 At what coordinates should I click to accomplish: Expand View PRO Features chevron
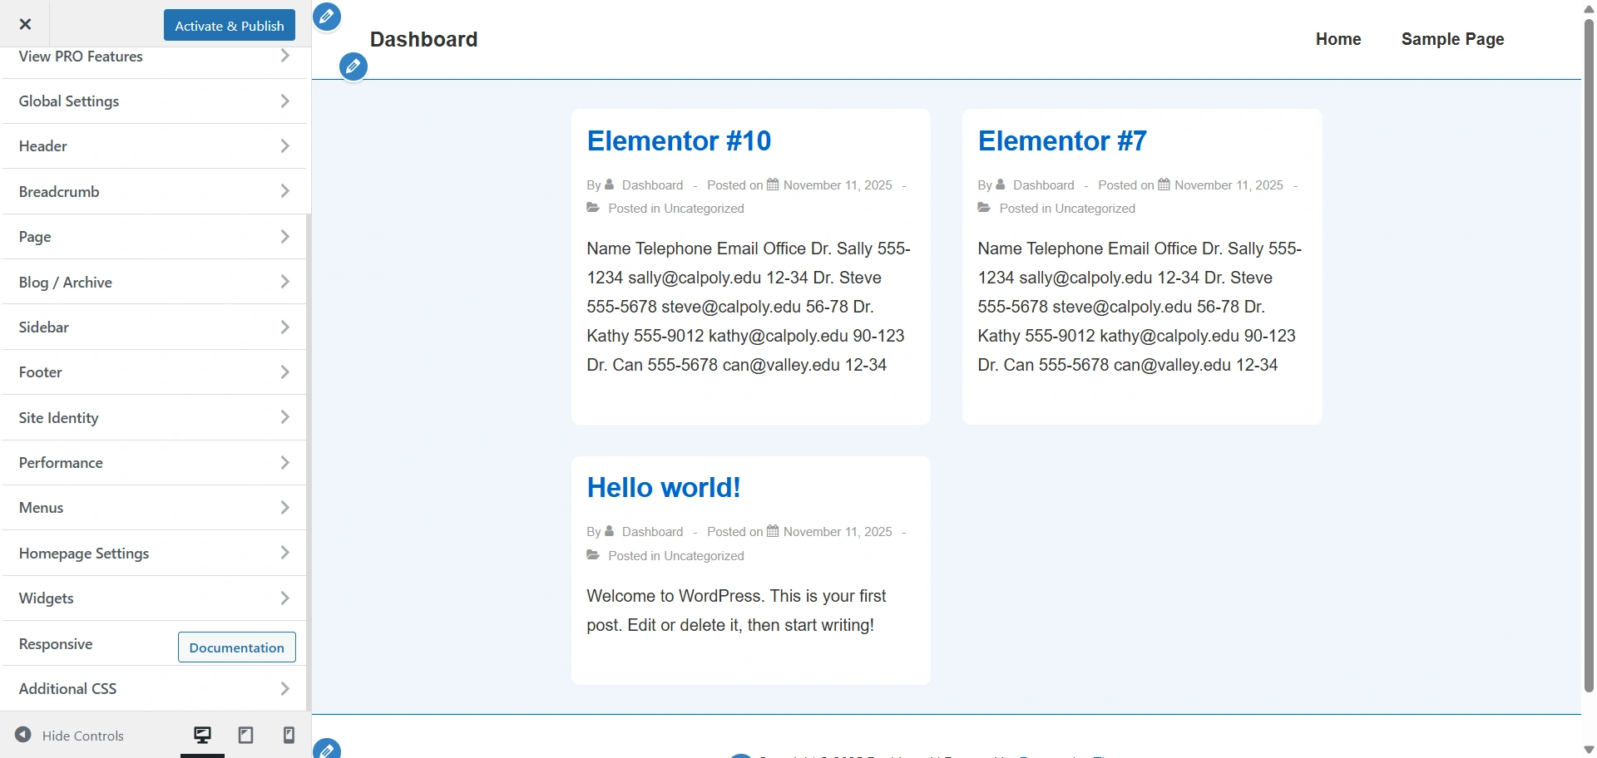285,56
